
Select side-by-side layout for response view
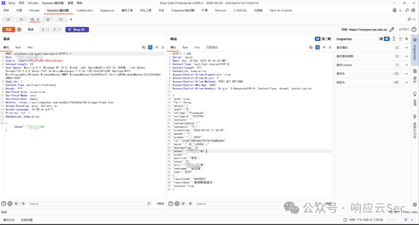click(x=317, y=39)
